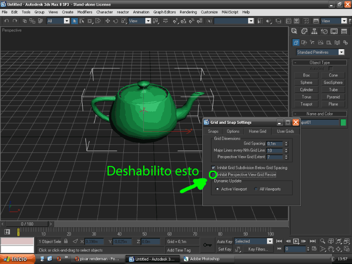Click the Pyramid primitive button
352x264 pixels.
click(x=333, y=97)
